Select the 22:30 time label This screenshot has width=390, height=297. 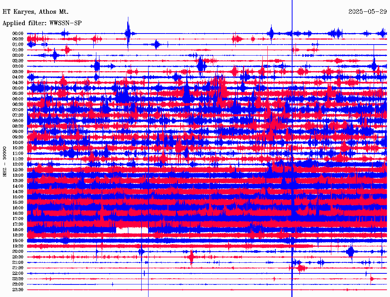click(18, 279)
